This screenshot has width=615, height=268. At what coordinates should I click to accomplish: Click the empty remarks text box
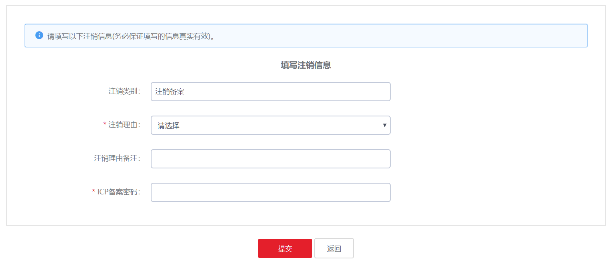[x=271, y=159]
